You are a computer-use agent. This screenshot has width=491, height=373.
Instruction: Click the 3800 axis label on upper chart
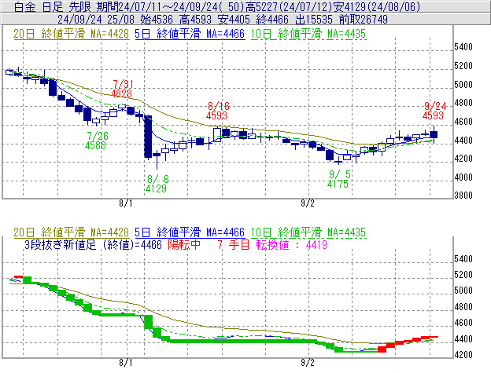(x=463, y=196)
